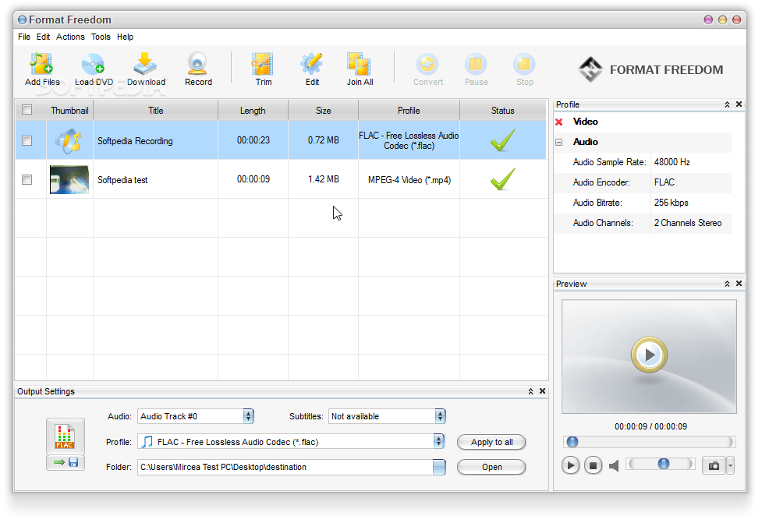Open the snapshot options dropdown arrow
This screenshot has width=762, height=523.
pos(730,465)
